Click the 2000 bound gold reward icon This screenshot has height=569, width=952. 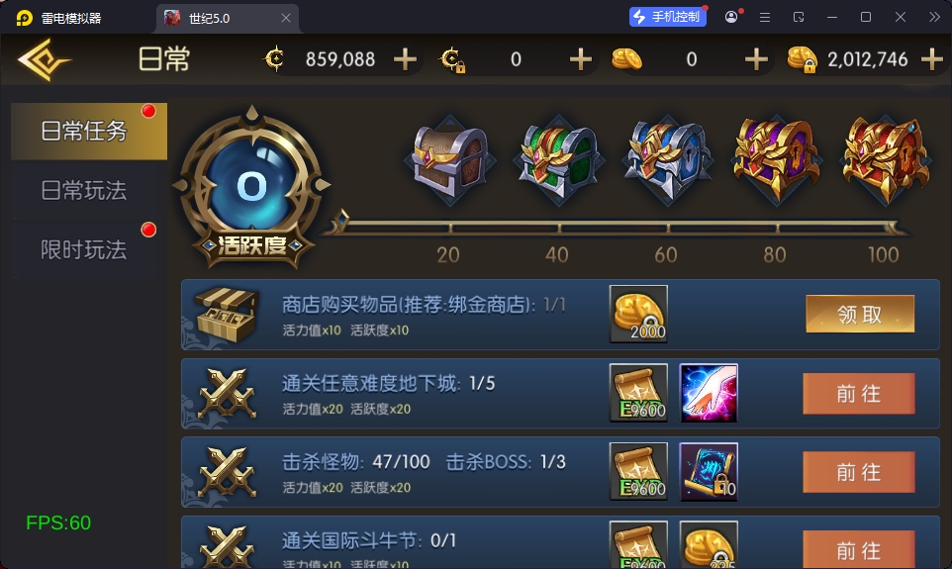point(638,314)
